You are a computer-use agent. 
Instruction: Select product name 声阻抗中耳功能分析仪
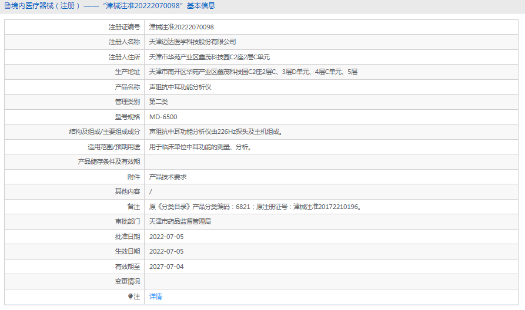coord(180,87)
